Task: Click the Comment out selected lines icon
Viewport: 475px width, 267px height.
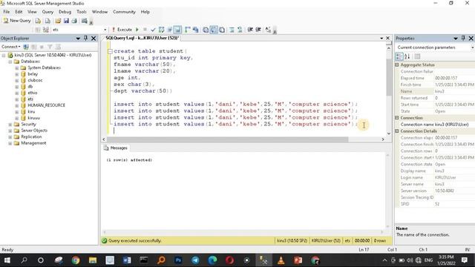Action: (232, 30)
